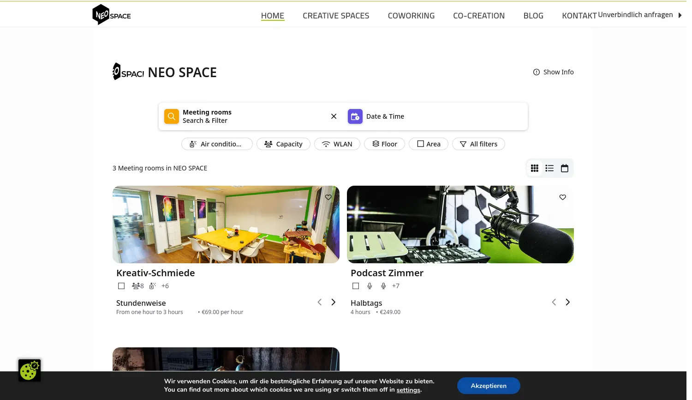Viewport: 692px width, 400px height.
Task: Open the cookie settings link
Action: (408, 390)
